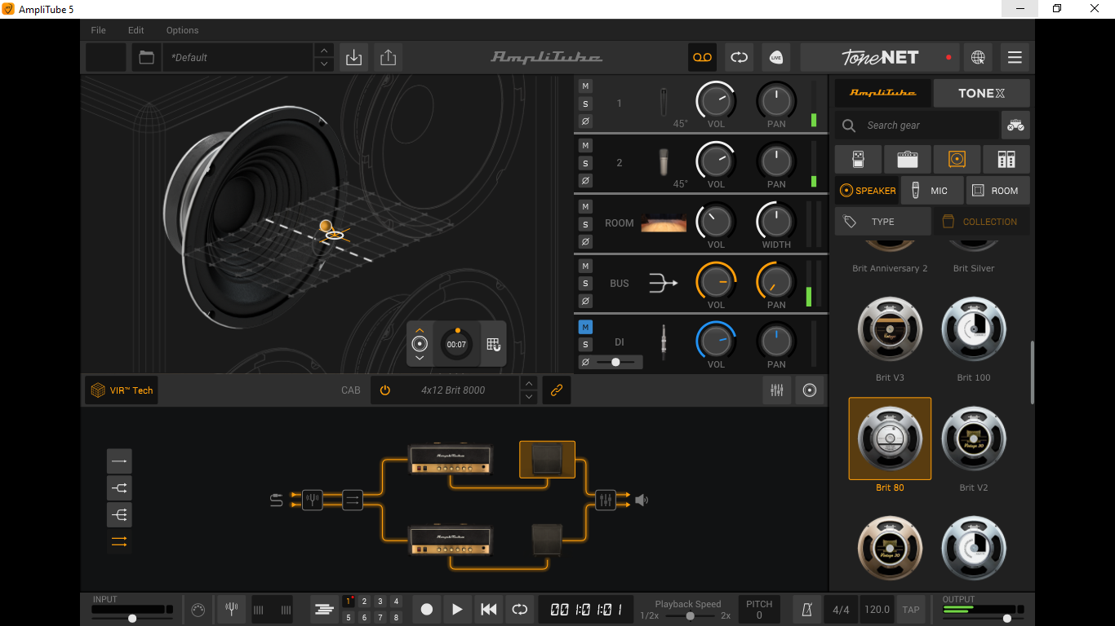This screenshot has width=1115, height=626.
Task: Click the 4/4 time signature button
Action: point(841,610)
